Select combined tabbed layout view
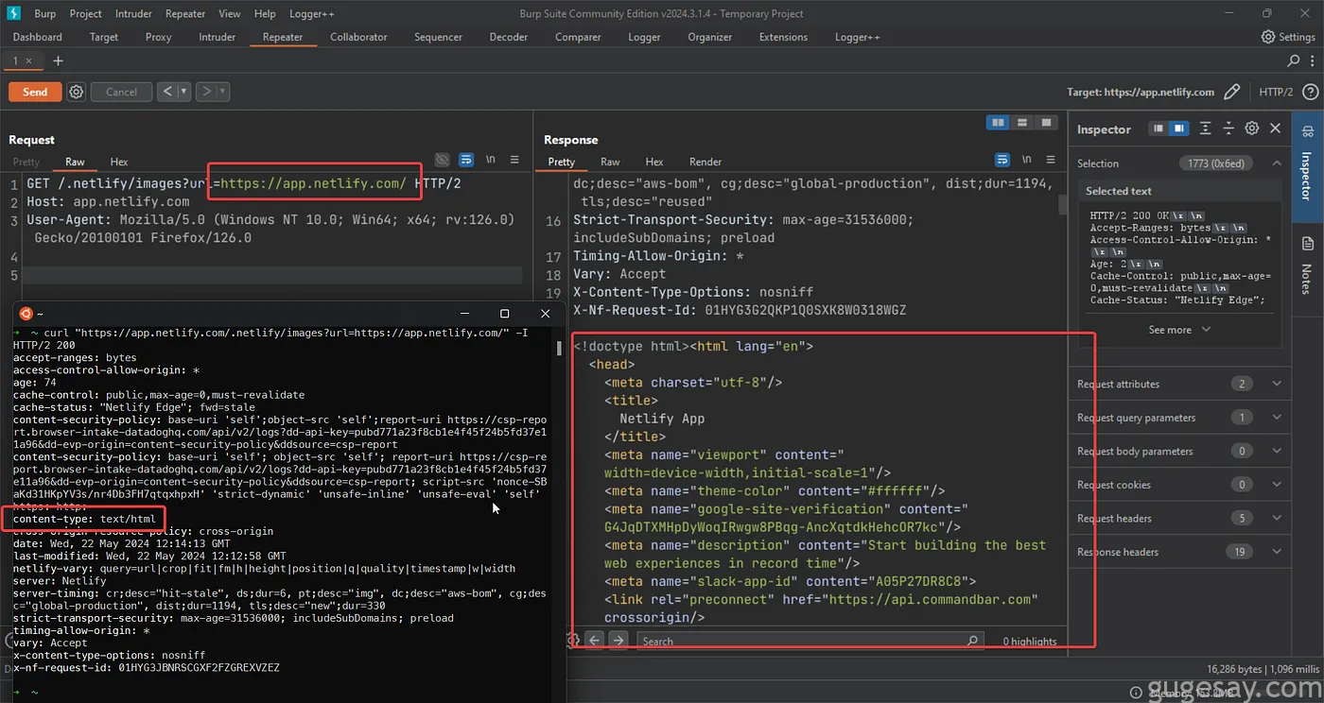The image size is (1324, 703). (1045, 123)
